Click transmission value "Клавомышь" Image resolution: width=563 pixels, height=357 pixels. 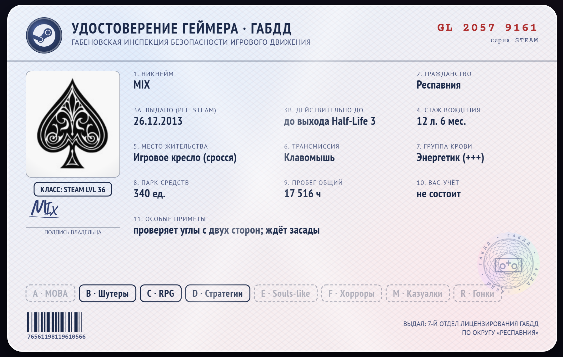pos(309,158)
